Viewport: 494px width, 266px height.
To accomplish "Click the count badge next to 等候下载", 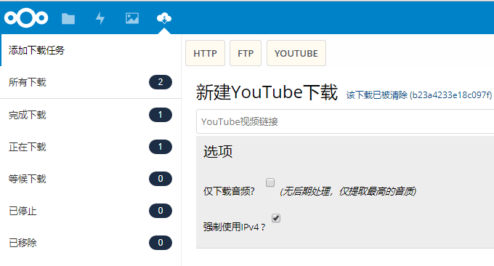I will [x=161, y=179].
